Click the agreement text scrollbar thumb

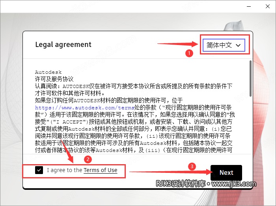[x=250, y=79]
